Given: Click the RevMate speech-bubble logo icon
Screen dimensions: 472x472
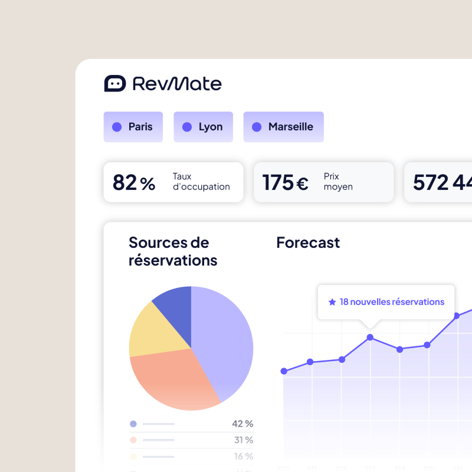Looking at the screenshot, I should [x=114, y=83].
